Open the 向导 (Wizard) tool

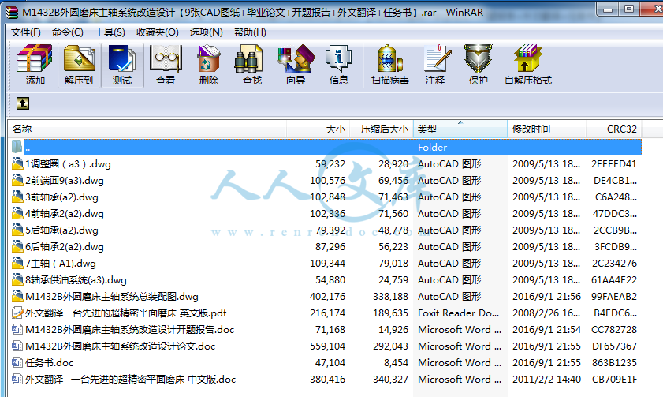(295, 66)
